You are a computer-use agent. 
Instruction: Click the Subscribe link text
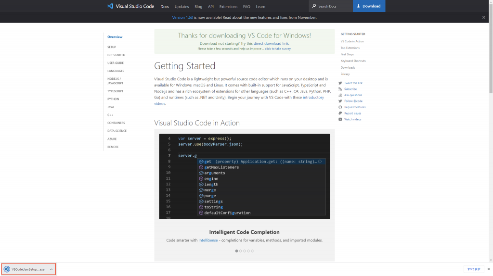coord(350,89)
